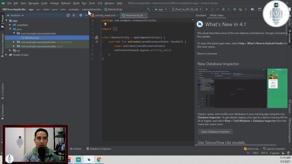Open Profiler tool window at bottom

(76, 149)
